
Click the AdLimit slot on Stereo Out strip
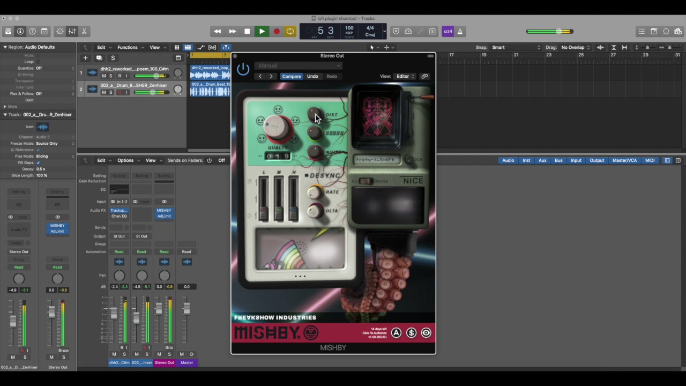click(x=164, y=216)
